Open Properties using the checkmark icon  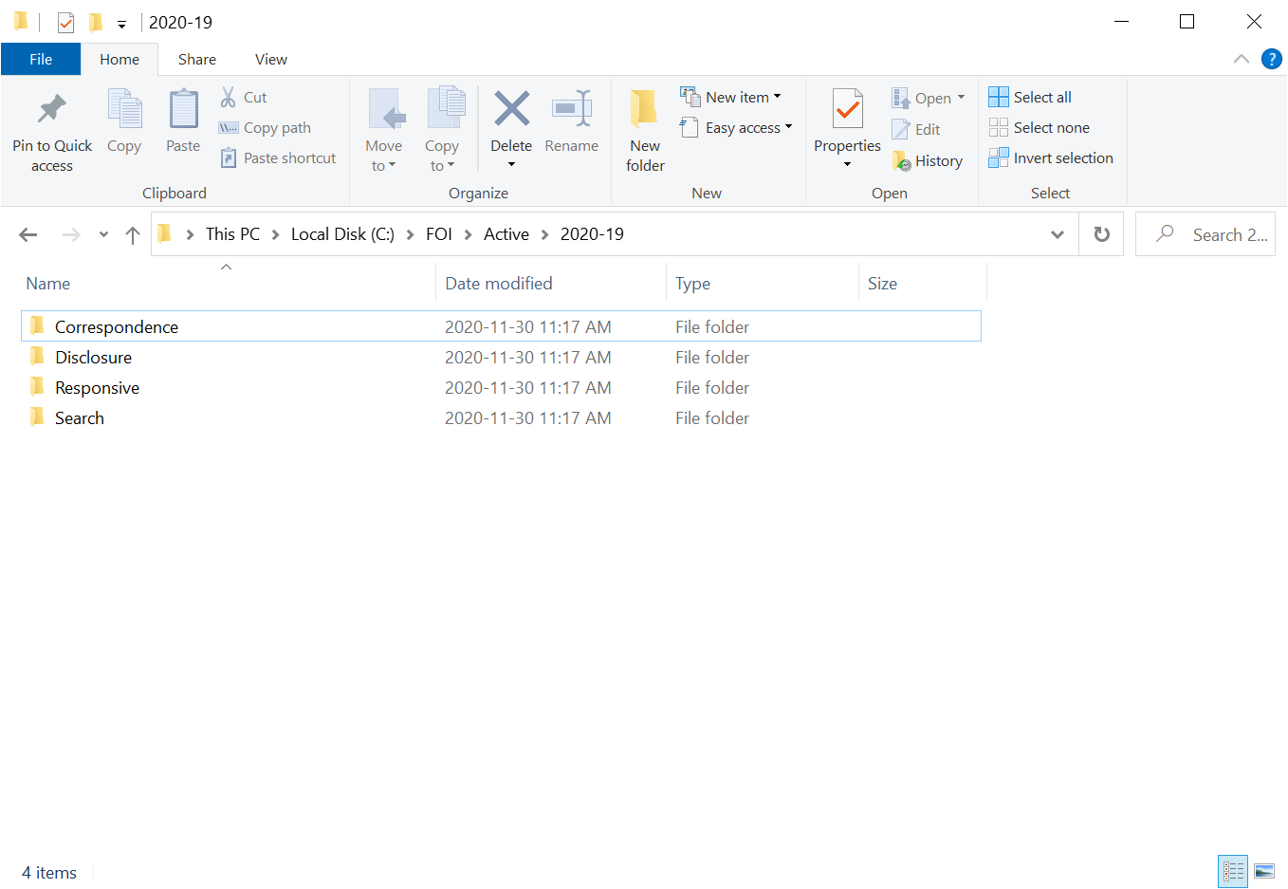click(847, 110)
